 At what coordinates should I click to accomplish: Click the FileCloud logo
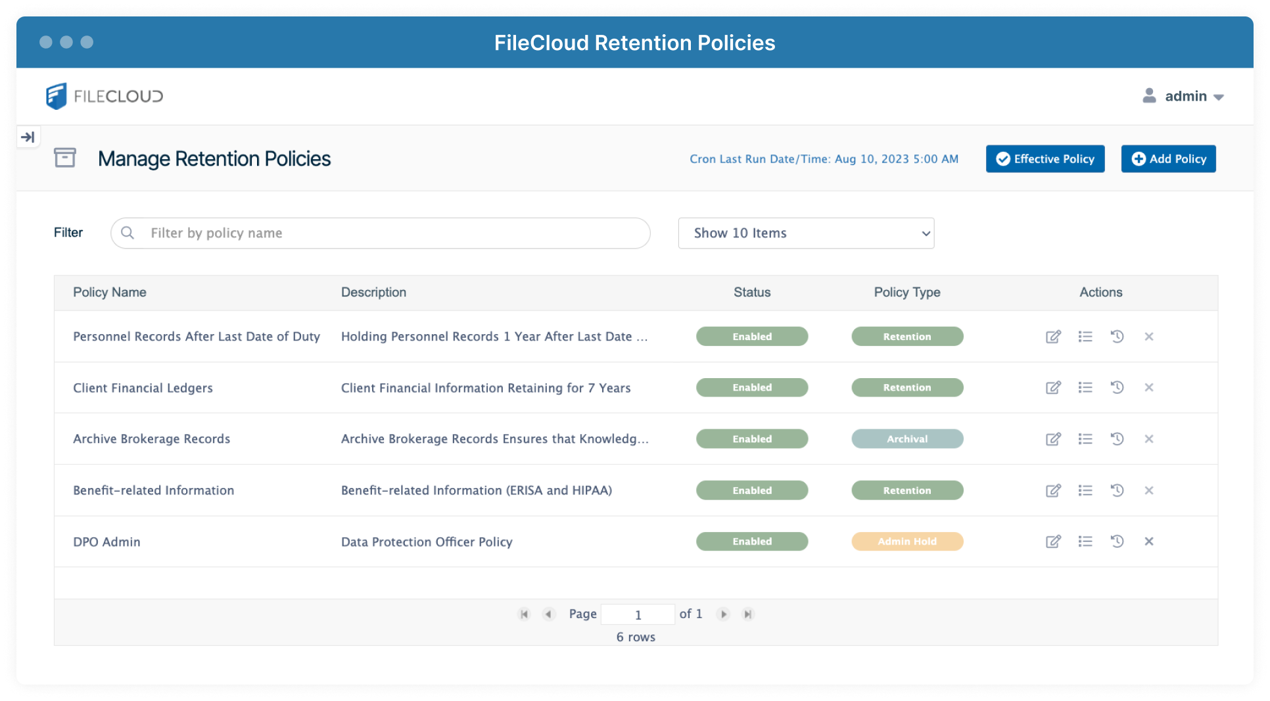104,95
